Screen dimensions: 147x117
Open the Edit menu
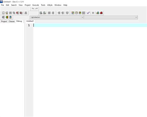coord(7,5)
